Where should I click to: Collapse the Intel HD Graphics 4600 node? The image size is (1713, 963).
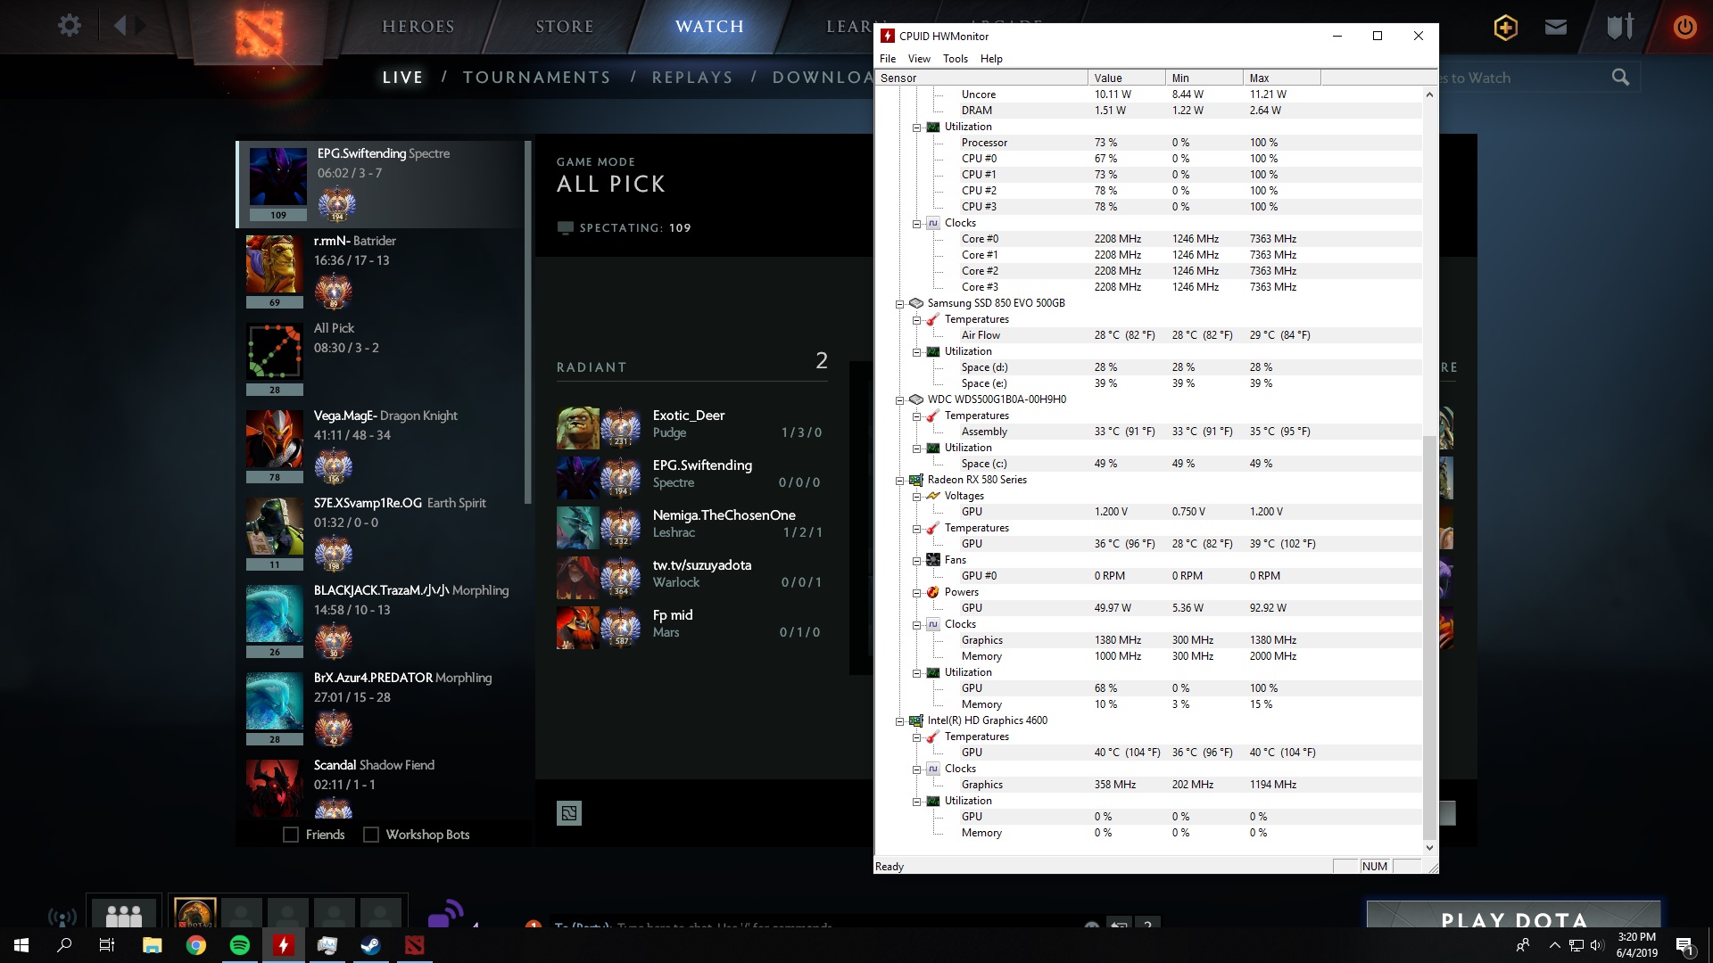click(x=899, y=720)
